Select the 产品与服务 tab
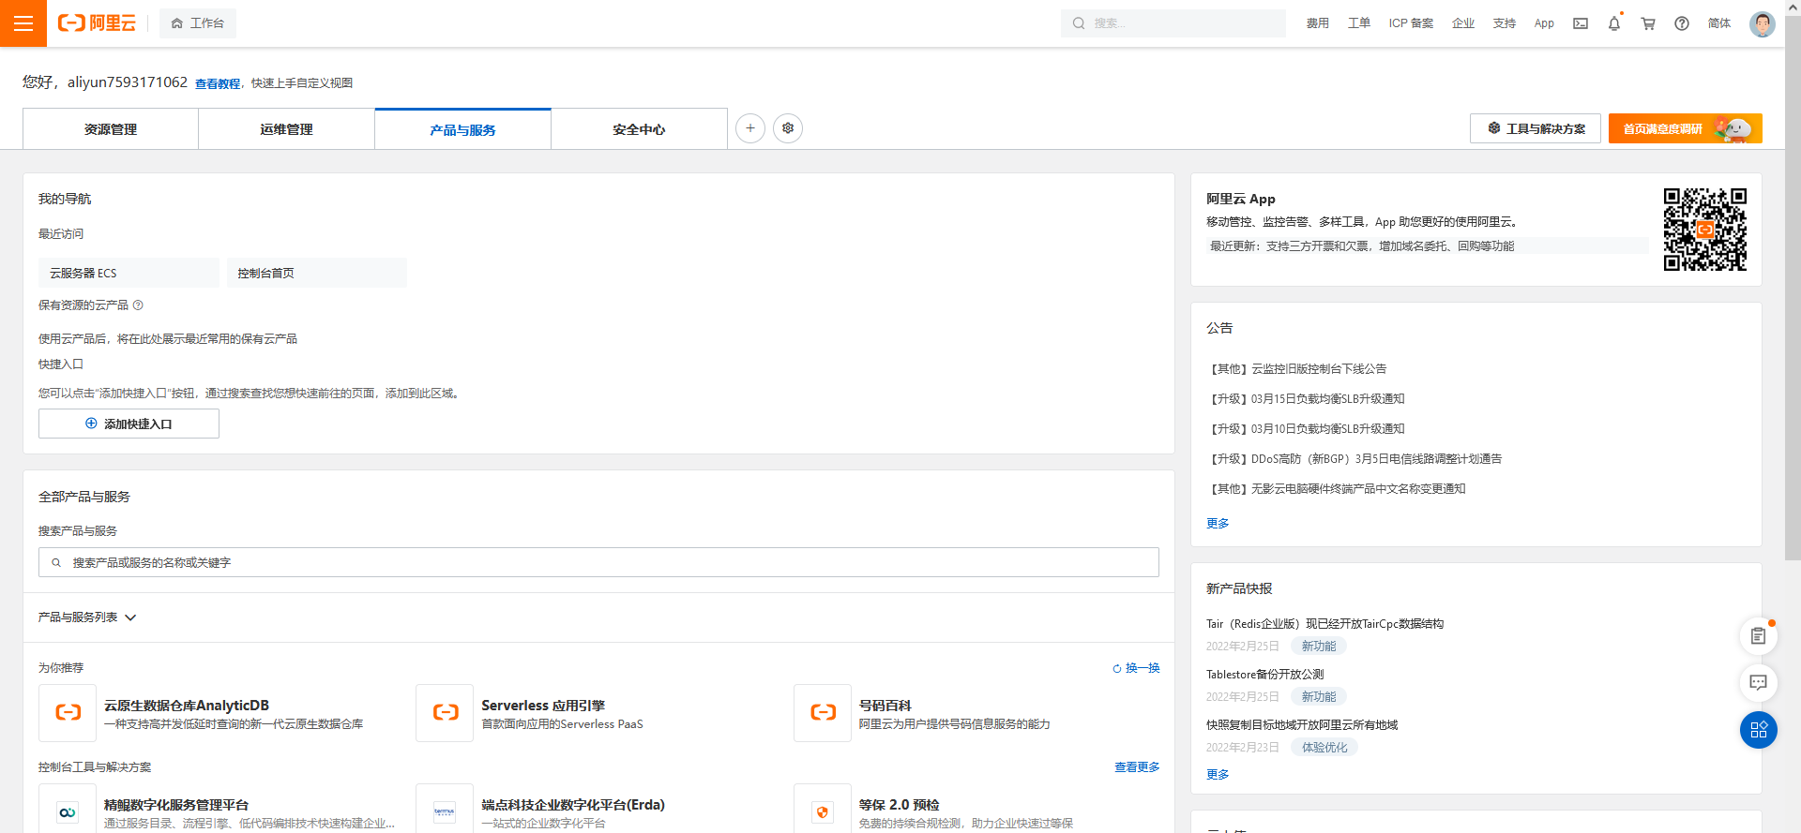This screenshot has height=833, width=1801. (x=462, y=129)
